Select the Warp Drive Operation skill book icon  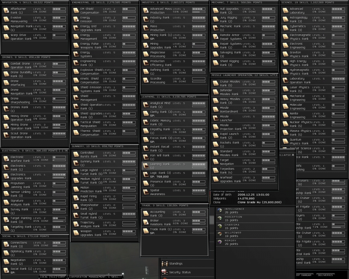tap(6, 37)
